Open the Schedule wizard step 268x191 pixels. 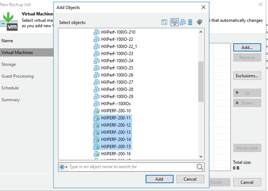10,88
